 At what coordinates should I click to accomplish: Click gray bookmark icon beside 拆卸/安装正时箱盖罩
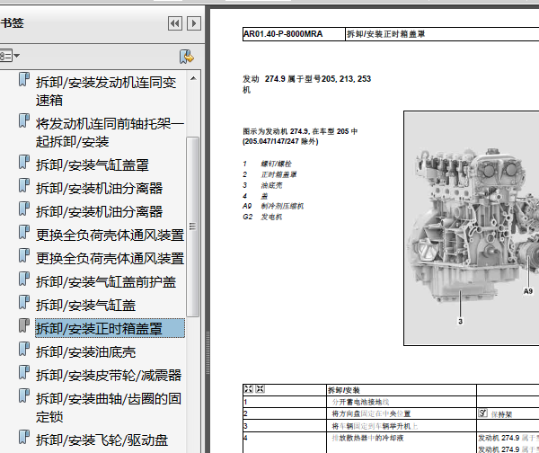click(24, 325)
